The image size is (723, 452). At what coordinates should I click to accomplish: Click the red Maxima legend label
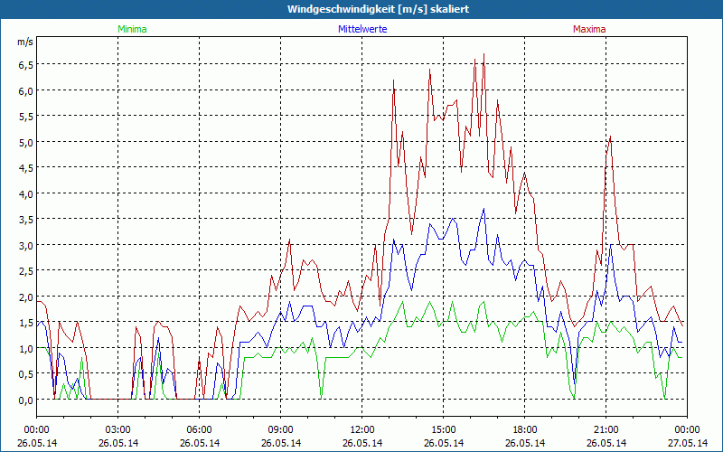pos(589,29)
